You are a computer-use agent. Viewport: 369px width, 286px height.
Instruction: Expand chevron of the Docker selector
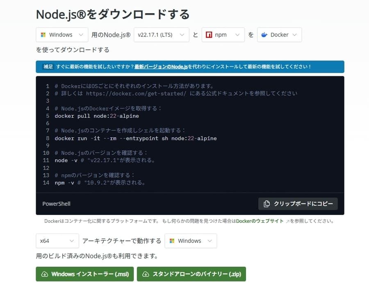click(294, 35)
